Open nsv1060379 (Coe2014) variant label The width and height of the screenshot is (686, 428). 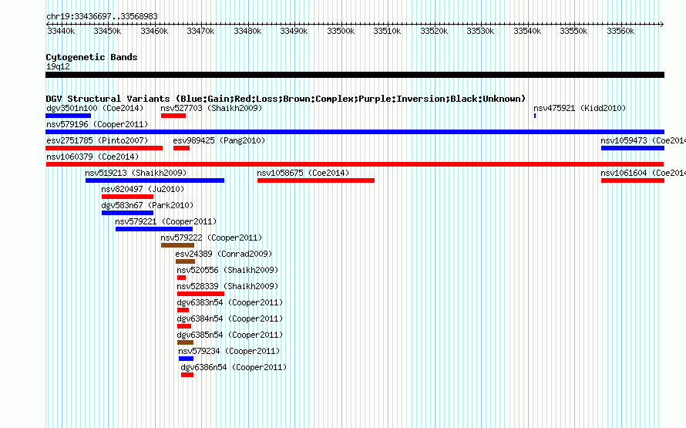(92, 157)
